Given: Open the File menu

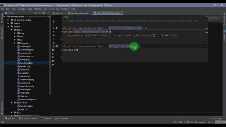Looking at the screenshot, I should (2, 9).
